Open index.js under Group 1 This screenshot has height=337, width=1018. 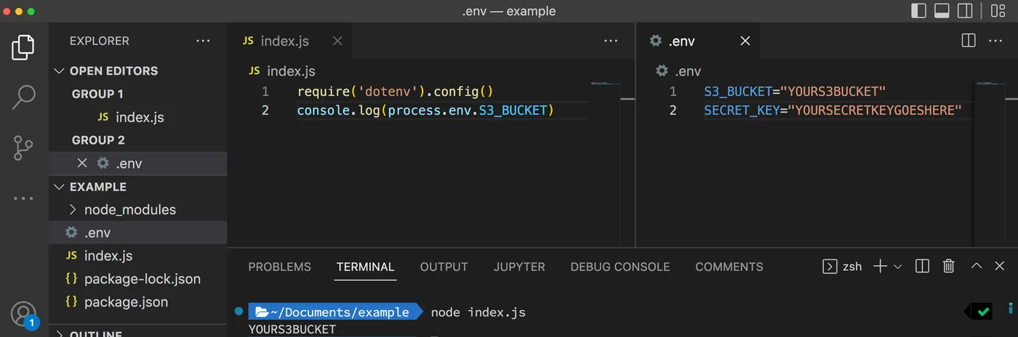pyautogui.click(x=138, y=117)
